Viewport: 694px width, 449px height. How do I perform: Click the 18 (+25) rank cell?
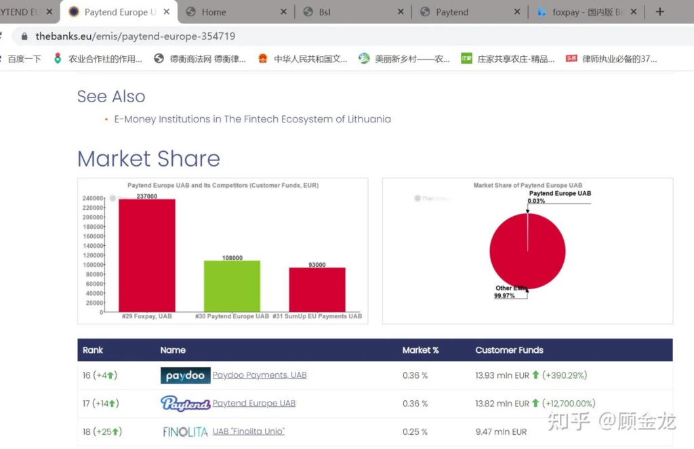tap(102, 432)
